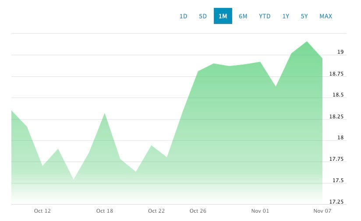Viewport: 361px width, 221px height.
Task: Click the 18.25 axis value
Action: (x=336, y=117)
